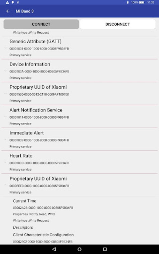
Task: Click the DISCONNECT button
Action: [118, 24]
